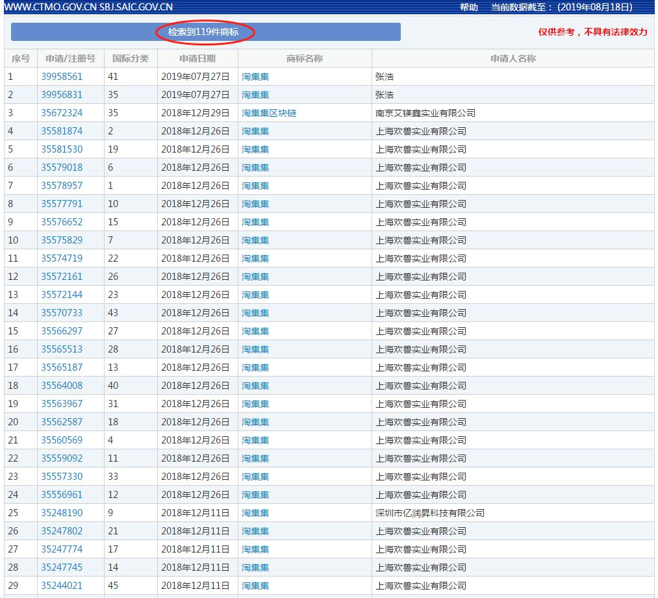Open registration number 35247802
The image size is (658, 598).
[62, 531]
